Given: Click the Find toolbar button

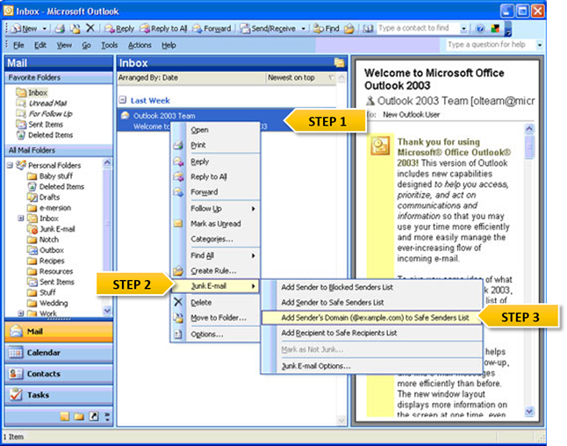Looking at the screenshot, I should pyautogui.click(x=327, y=28).
